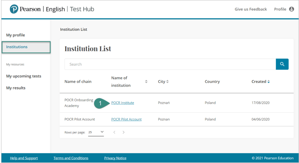
Task: Select Institutions in the sidebar
Action: (x=17, y=47)
